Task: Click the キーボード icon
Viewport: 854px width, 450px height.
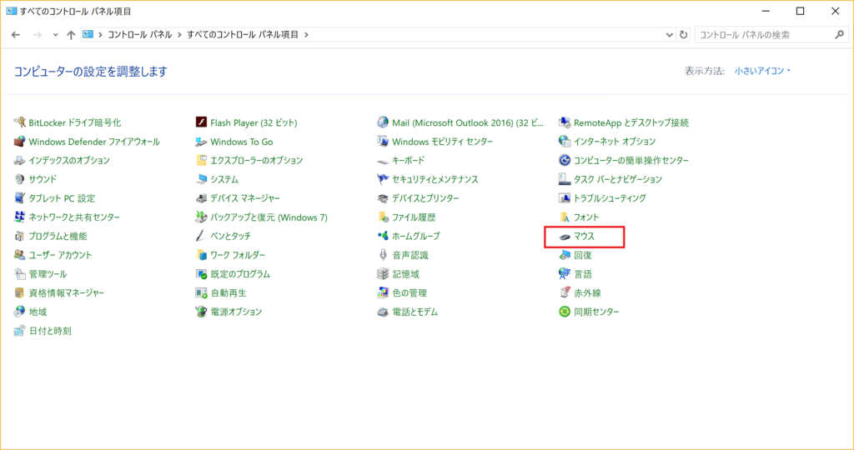Action: pos(383,161)
